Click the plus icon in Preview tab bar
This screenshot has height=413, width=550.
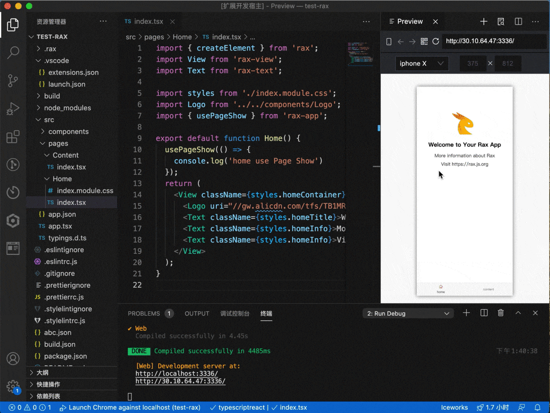click(x=484, y=22)
